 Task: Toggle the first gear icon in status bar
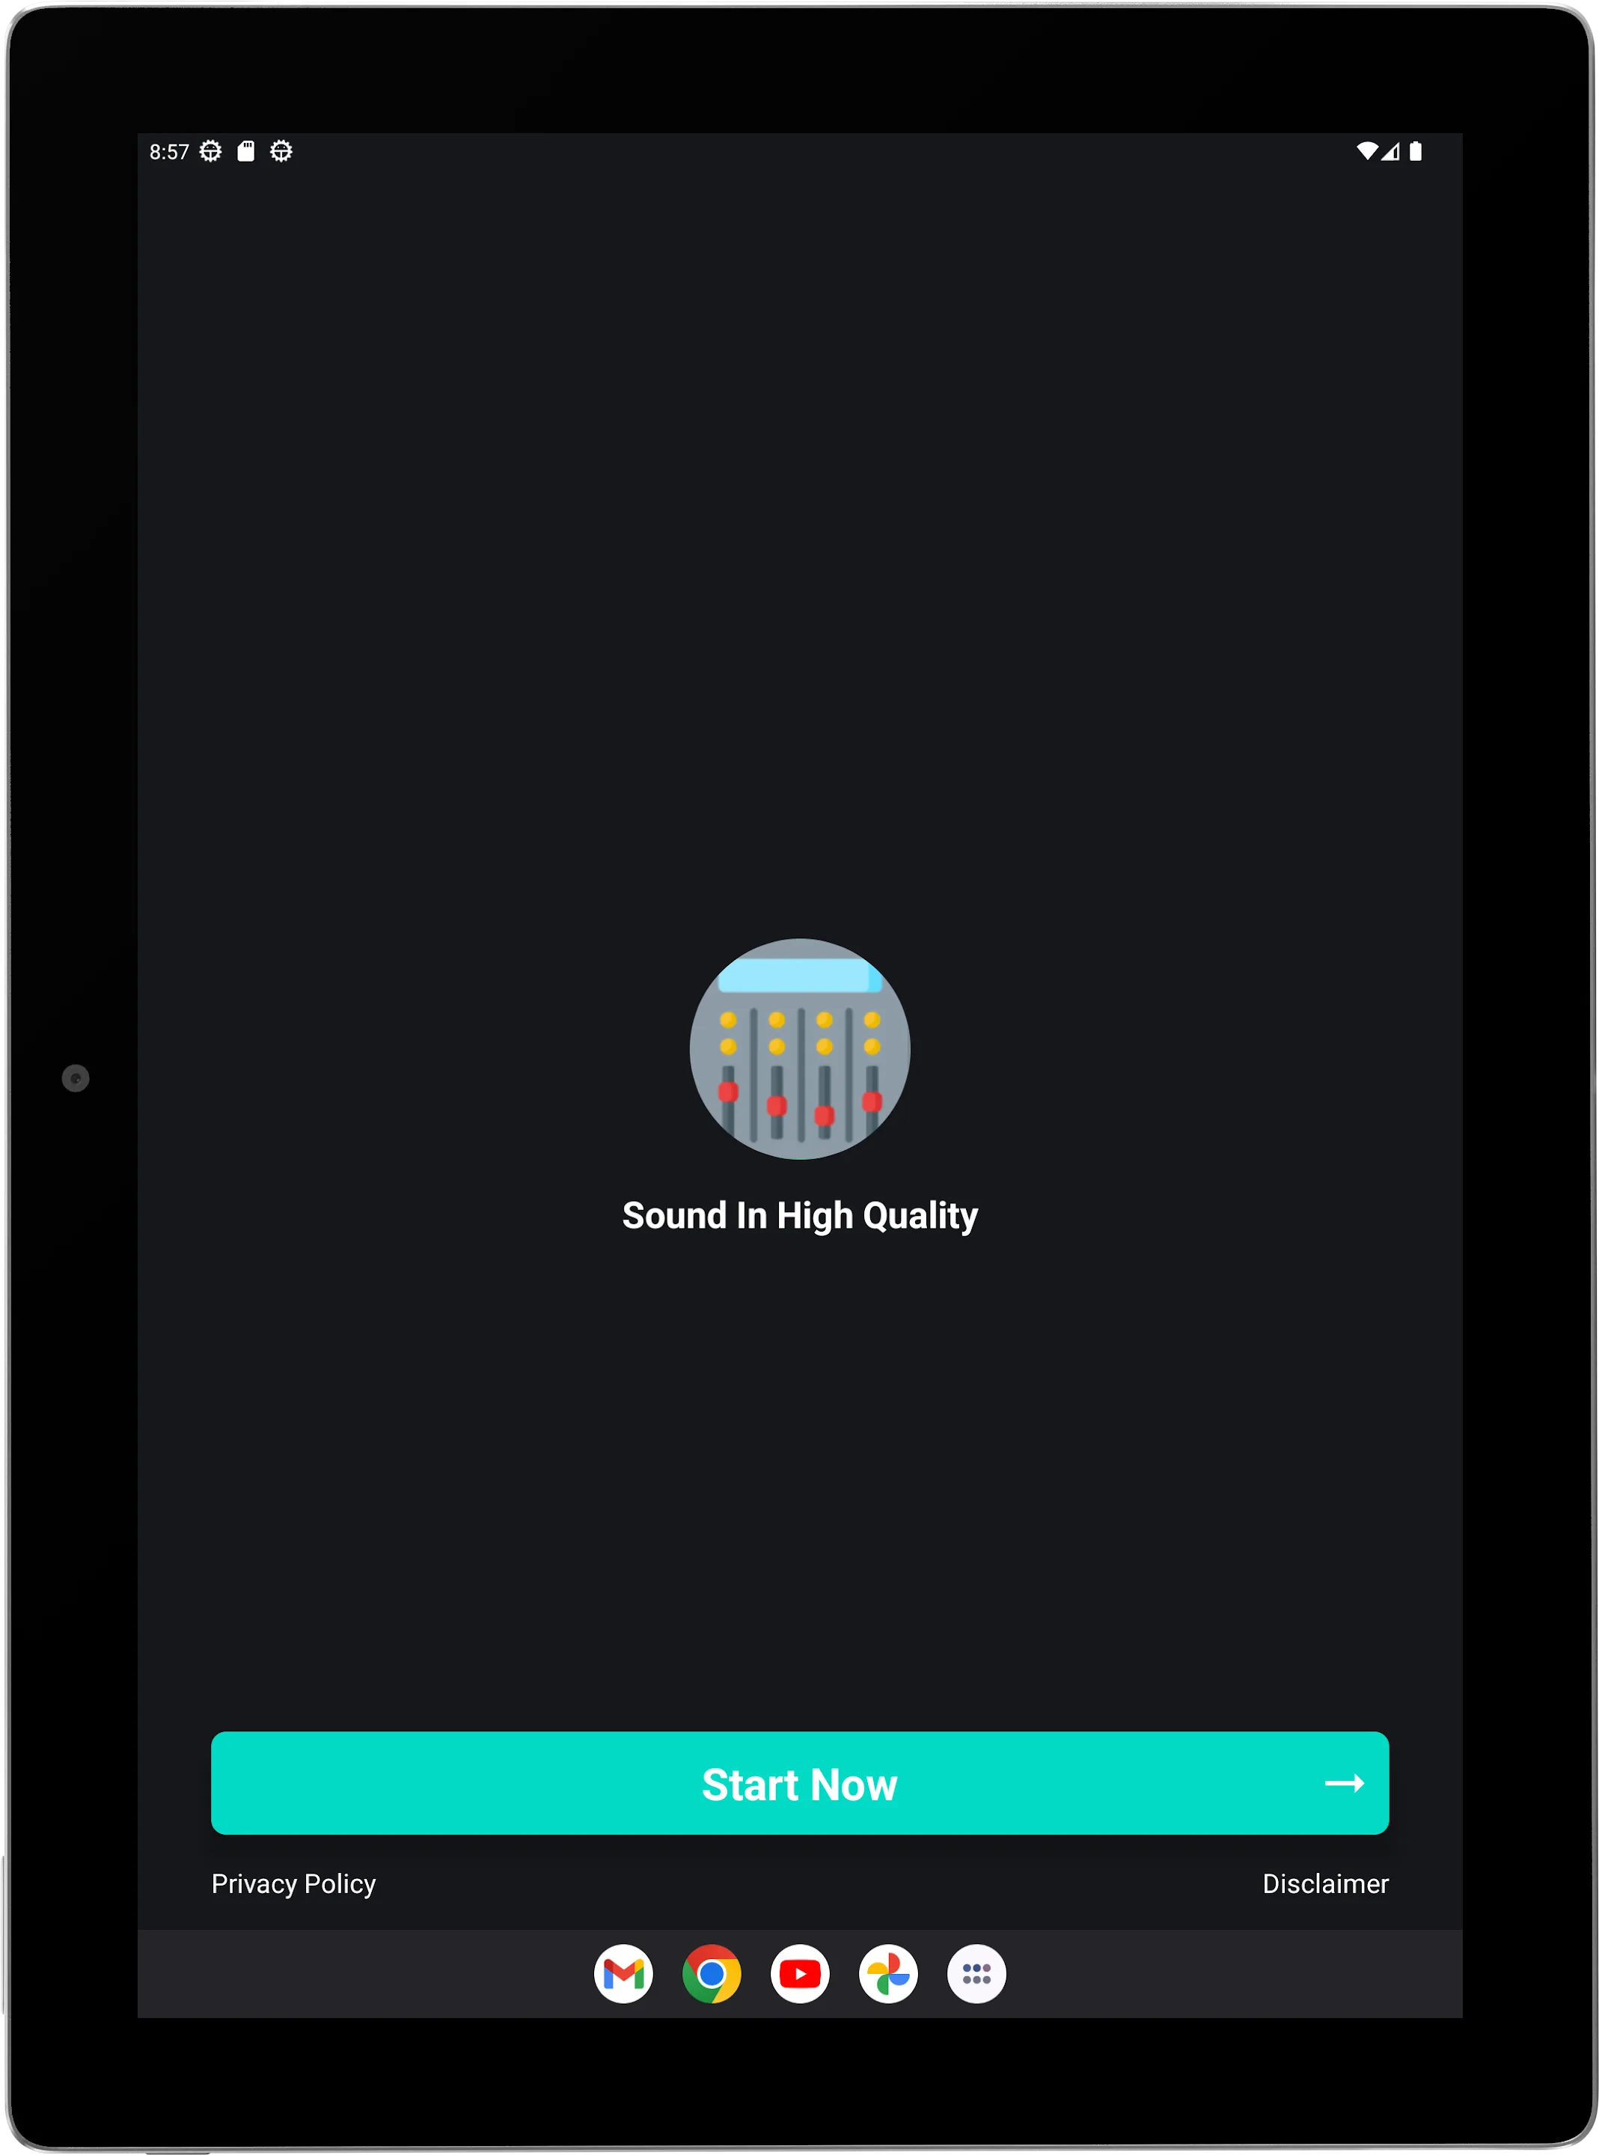click(x=208, y=151)
